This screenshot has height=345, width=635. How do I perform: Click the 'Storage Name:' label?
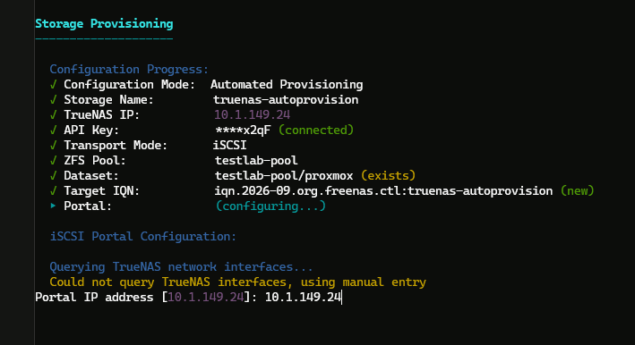pyautogui.click(x=109, y=100)
